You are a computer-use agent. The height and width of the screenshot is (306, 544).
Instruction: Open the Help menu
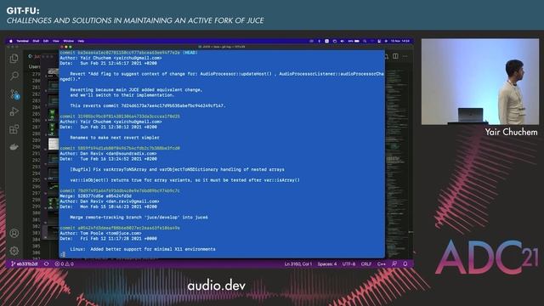[81, 41]
